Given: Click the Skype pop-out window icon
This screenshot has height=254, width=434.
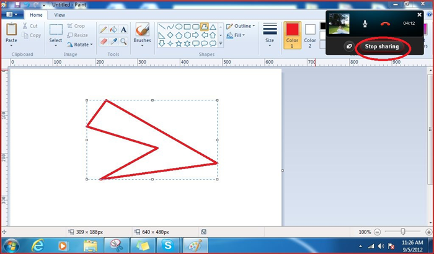Looking at the screenshot, I should pyautogui.click(x=349, y=46).
